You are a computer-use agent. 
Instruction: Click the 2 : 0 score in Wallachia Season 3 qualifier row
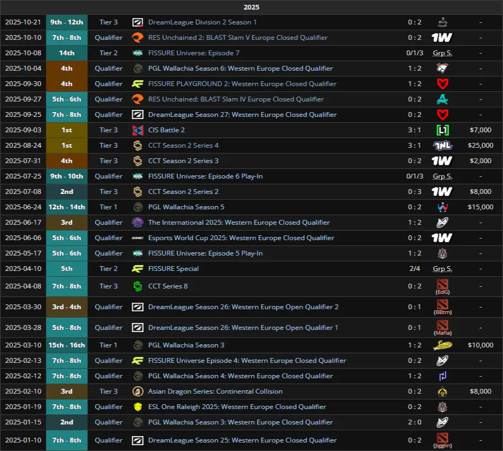click(414, 422)
